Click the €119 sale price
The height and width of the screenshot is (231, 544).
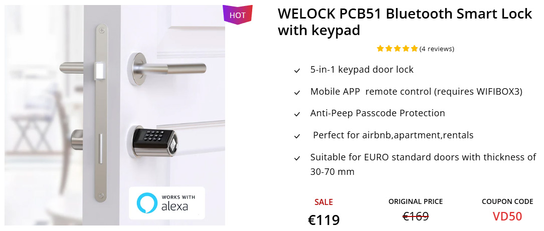[323, 219]
